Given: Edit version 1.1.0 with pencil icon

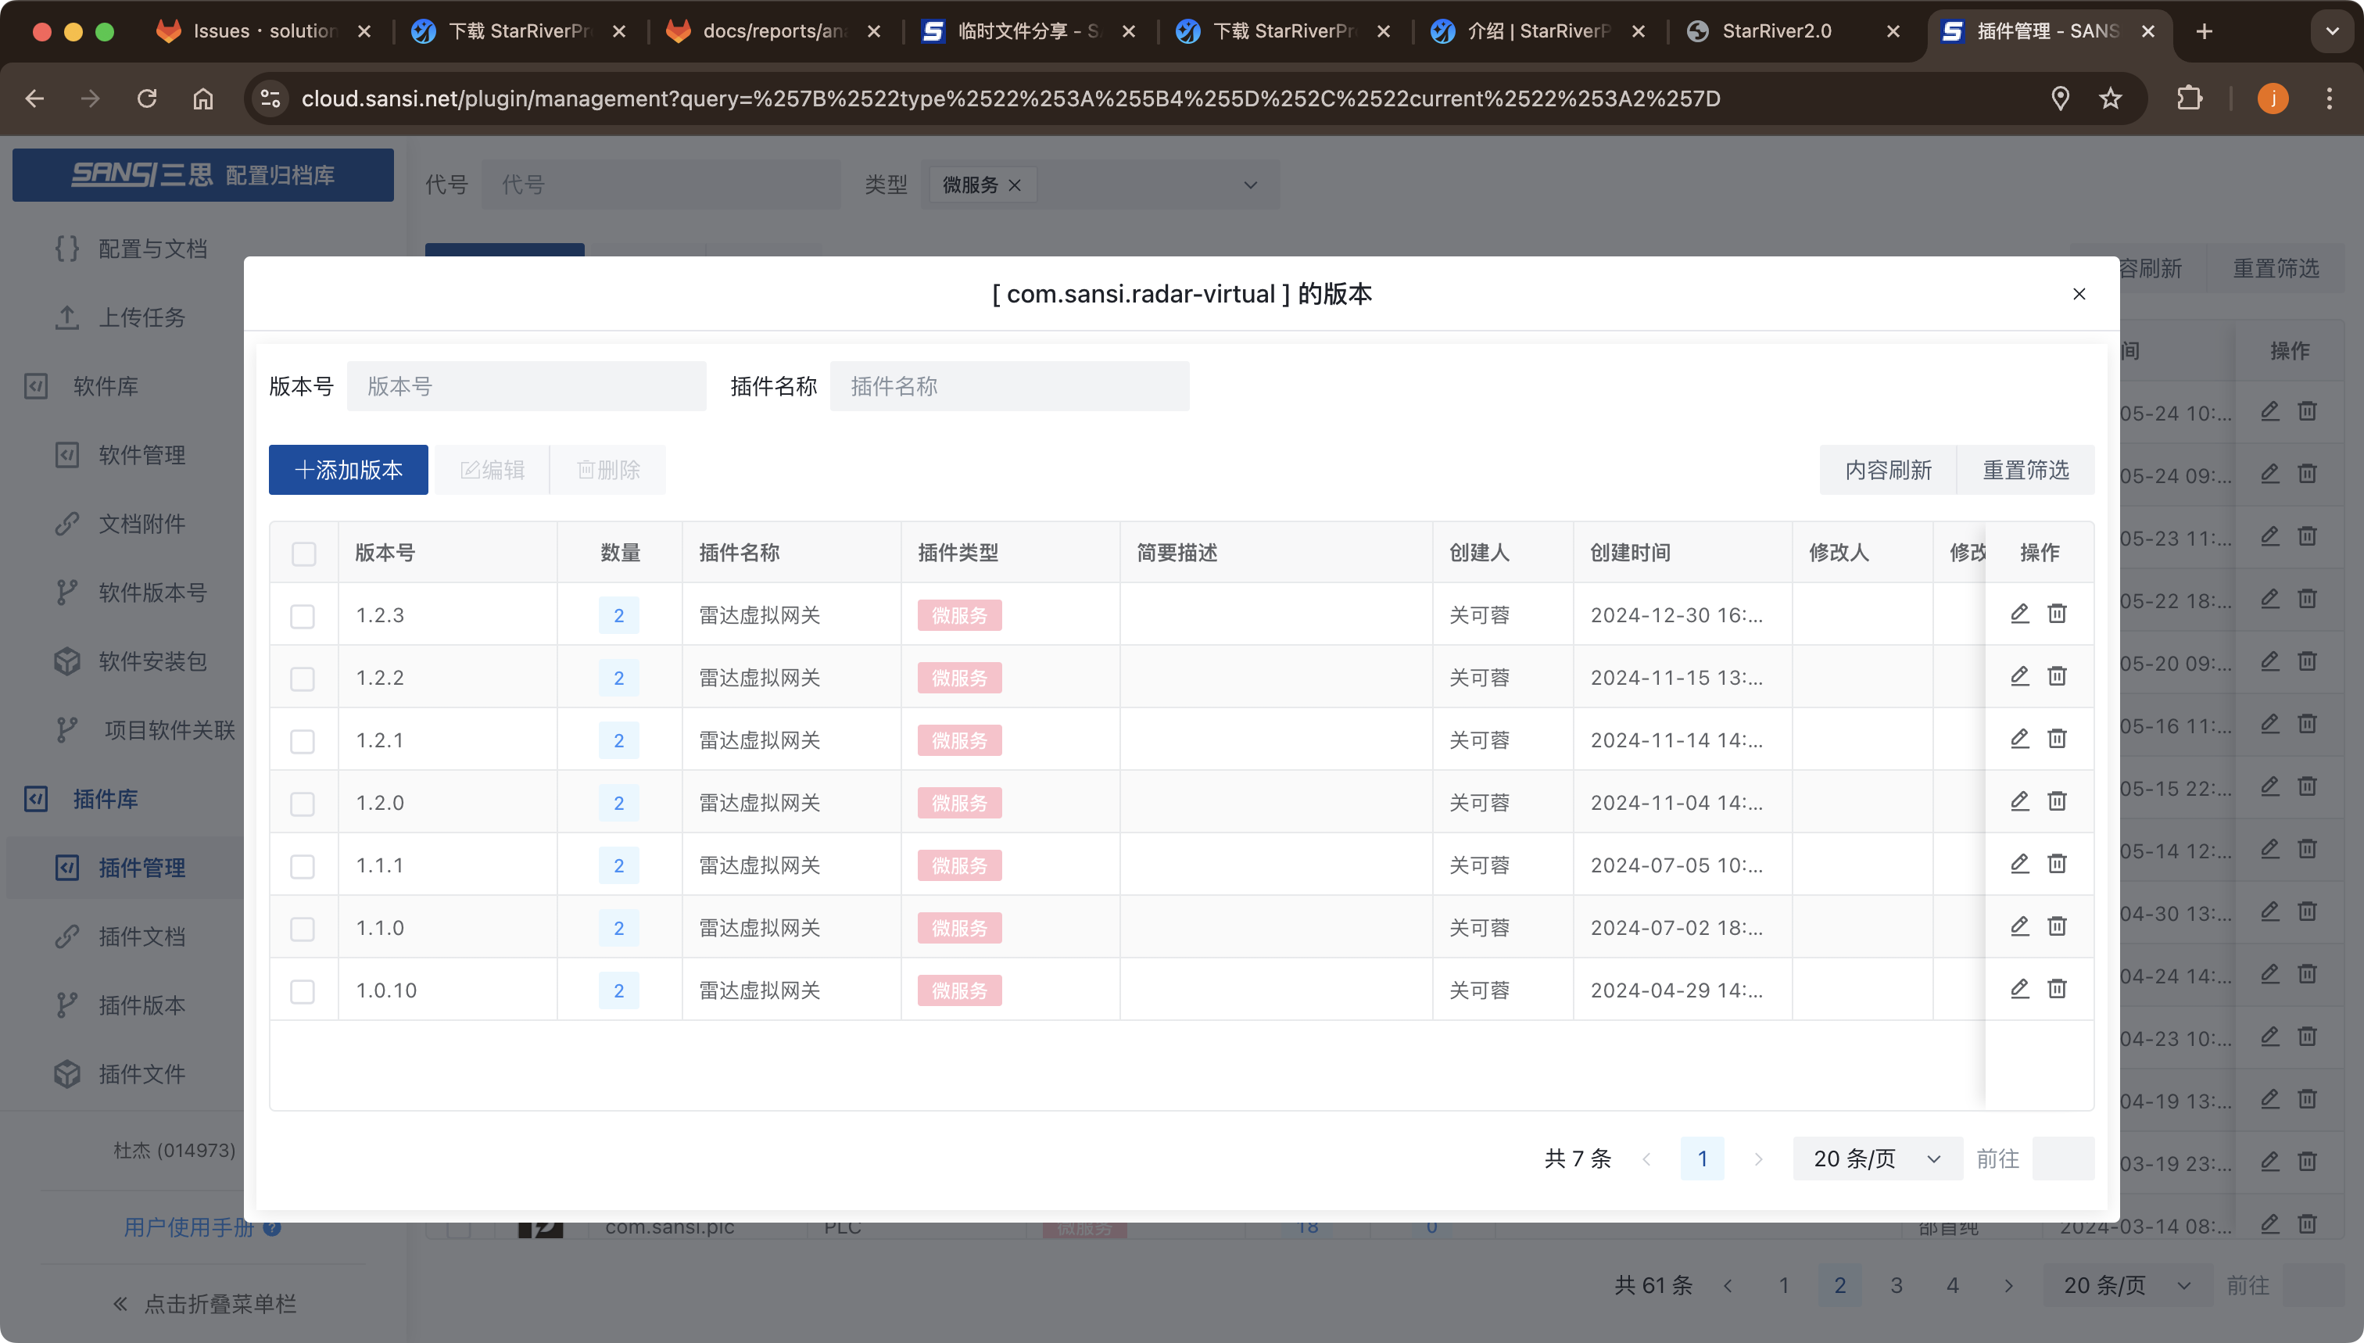Looking at the screenshot, I should [2019, 926].
